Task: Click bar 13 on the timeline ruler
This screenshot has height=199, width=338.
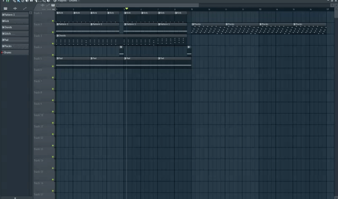Action: point(260,9)
